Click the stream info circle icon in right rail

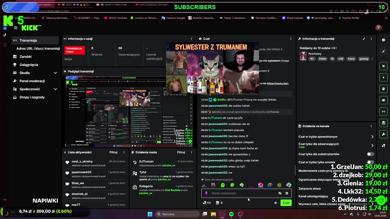point(383,40)
